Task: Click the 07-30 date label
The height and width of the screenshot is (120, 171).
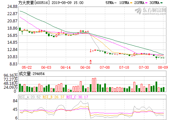Action: point(144,67)
